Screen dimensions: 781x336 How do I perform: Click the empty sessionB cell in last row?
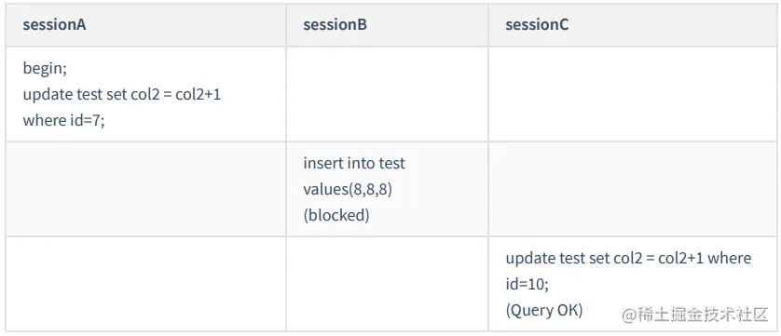pos(387,284)
